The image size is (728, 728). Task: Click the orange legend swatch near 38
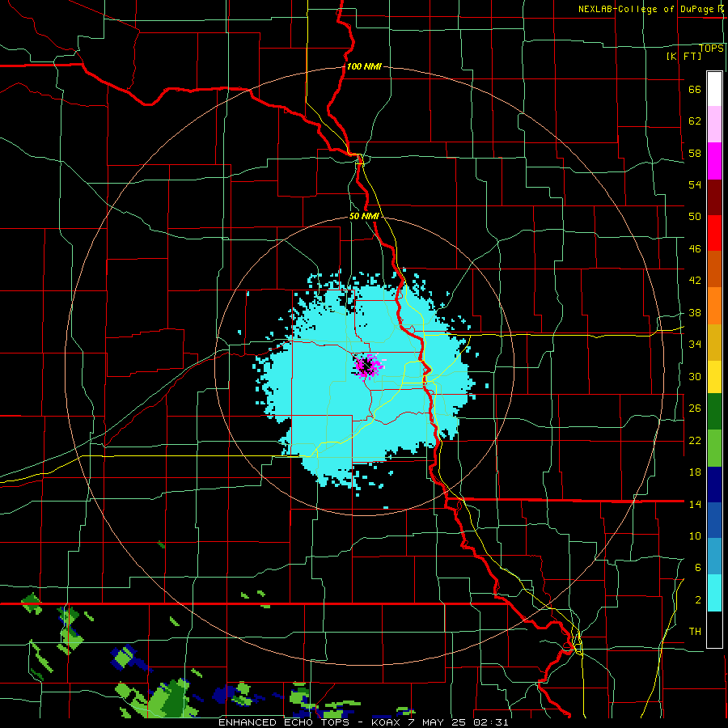point(714,306)
